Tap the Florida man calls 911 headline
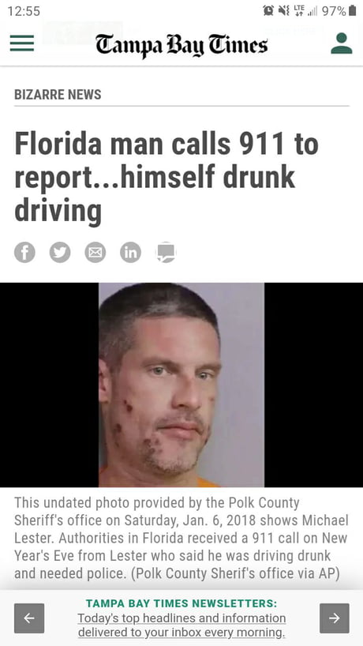 [167, 177]
